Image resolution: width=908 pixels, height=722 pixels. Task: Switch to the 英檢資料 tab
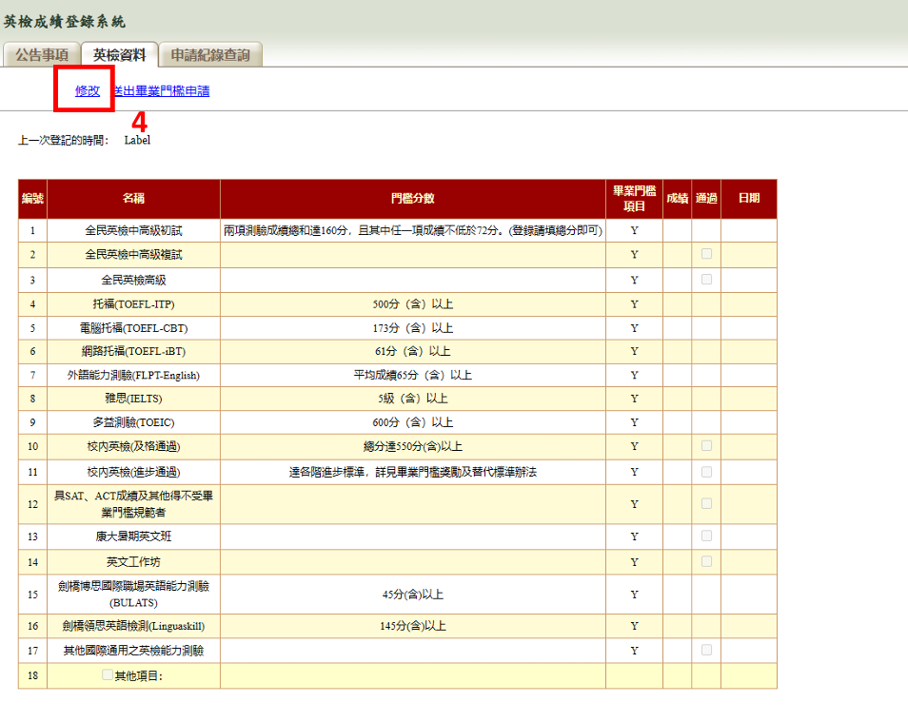[x=119, y=55]
